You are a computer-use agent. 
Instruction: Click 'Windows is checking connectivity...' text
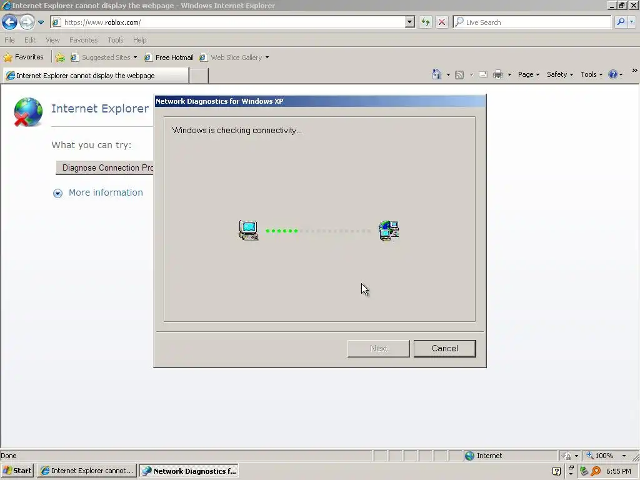237,130
